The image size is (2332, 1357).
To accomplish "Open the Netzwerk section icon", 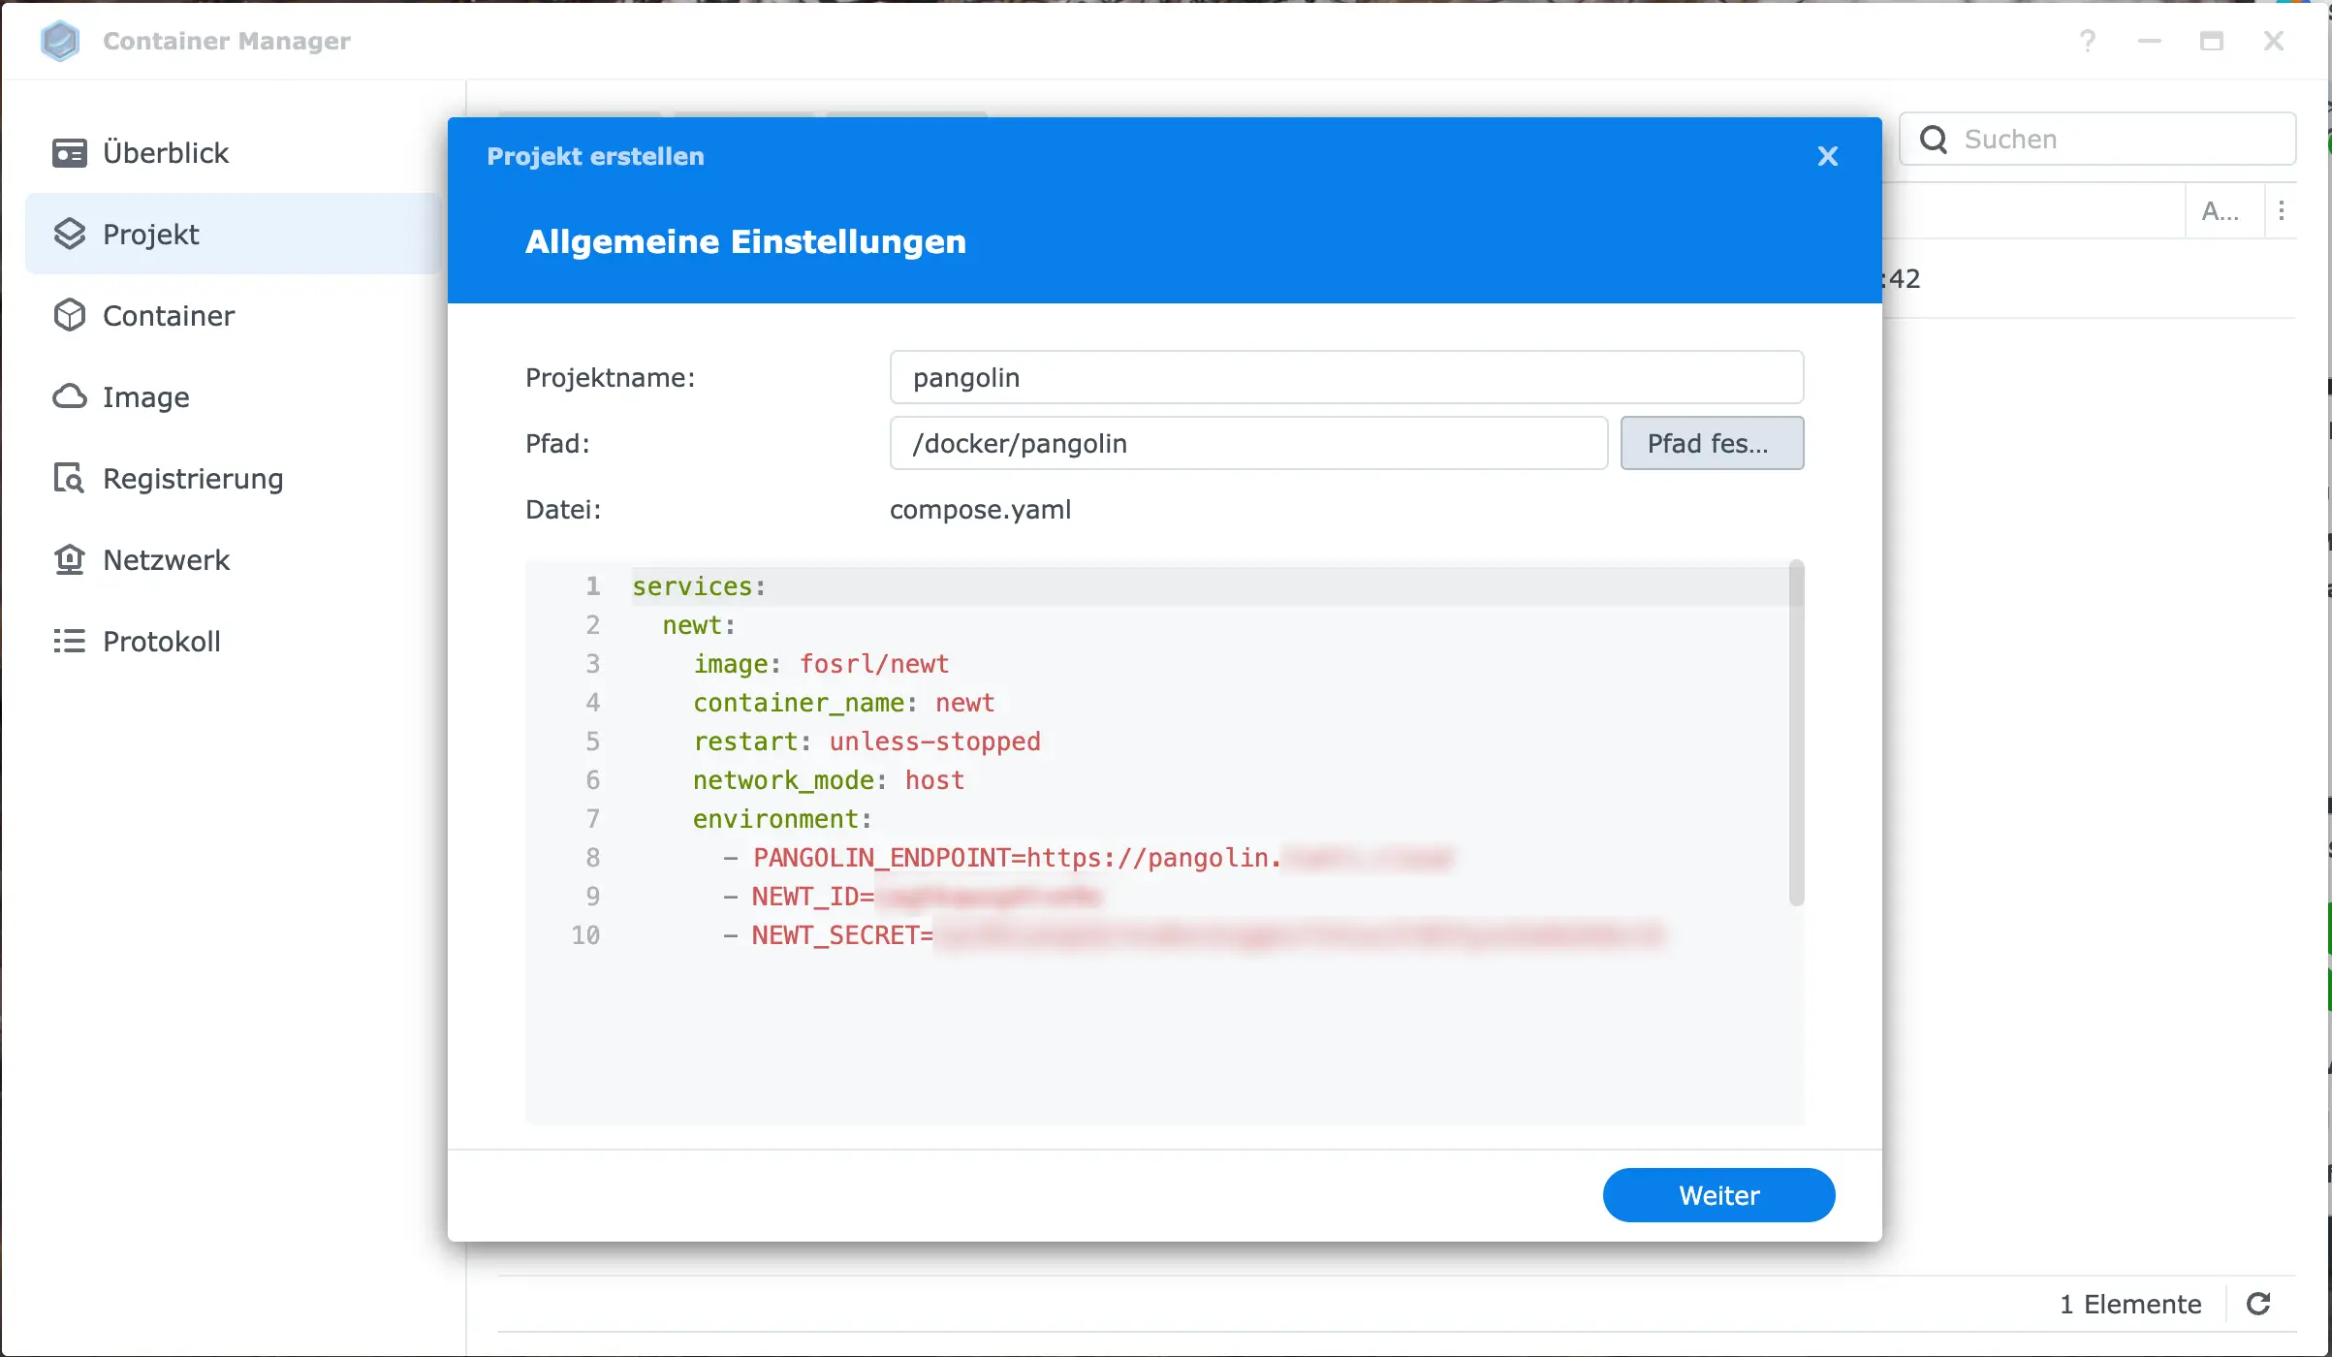I will (x=69, y=559).
